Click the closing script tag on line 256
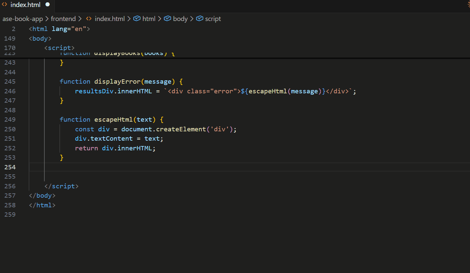 click(61, 186)
